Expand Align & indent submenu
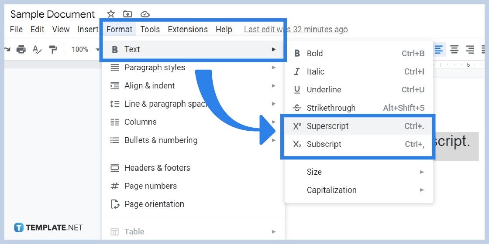 (193, 85)
